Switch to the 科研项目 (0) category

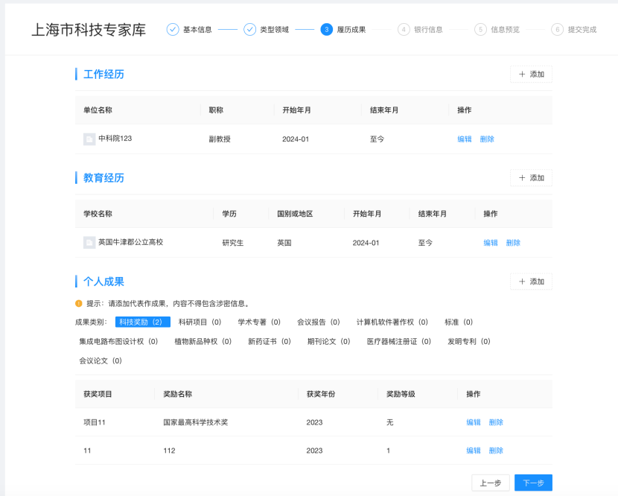[200, 322]
